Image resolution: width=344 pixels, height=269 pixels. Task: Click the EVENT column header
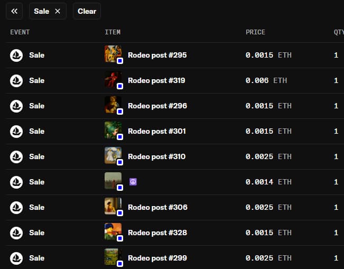[20, 32]
